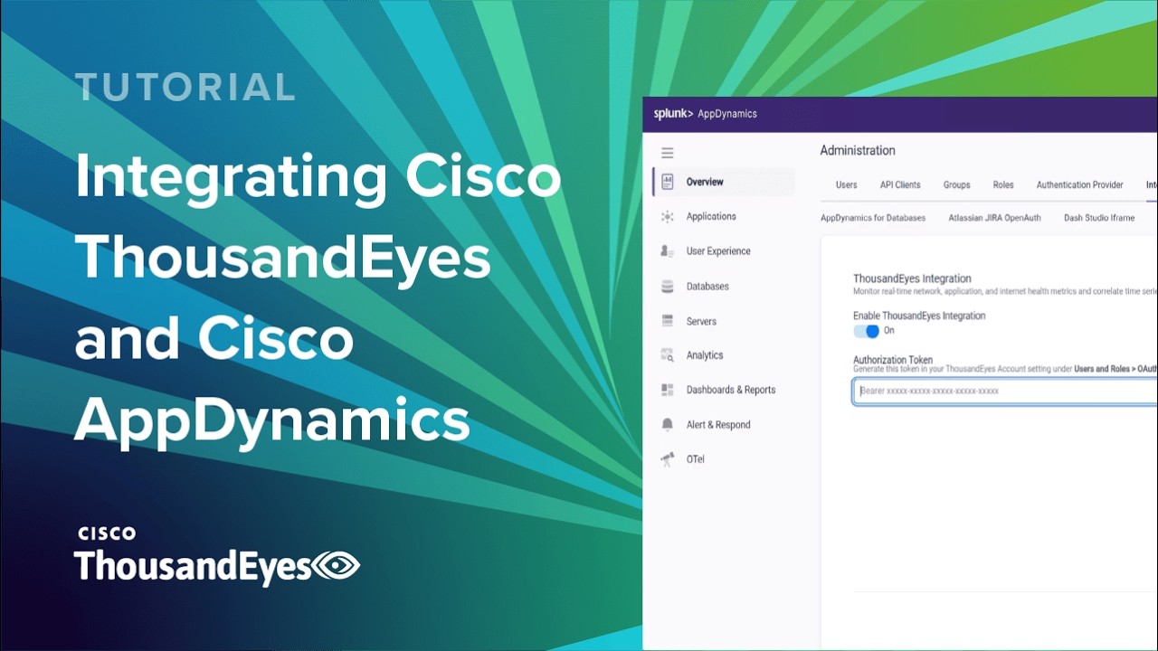The width and height of the screenshot is (1158, 651).
Task: Click the Authorization Token label
Action: point(893,360)
